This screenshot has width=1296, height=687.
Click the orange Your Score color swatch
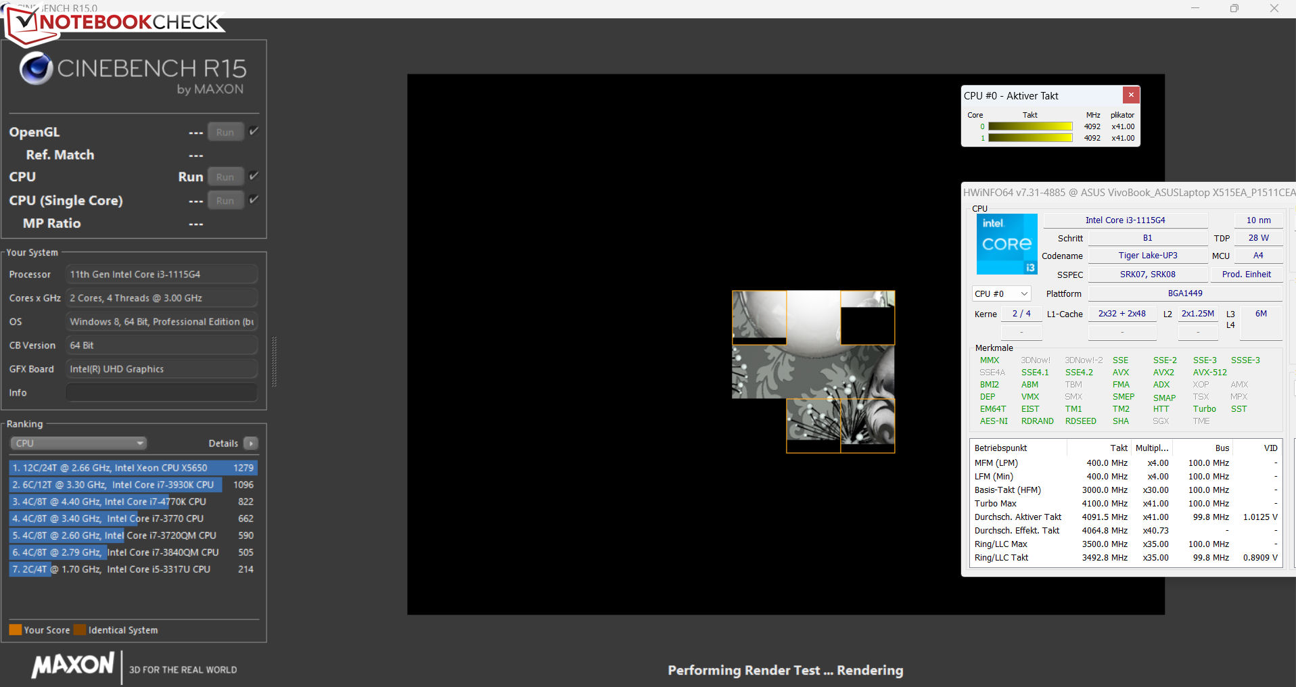16,630
